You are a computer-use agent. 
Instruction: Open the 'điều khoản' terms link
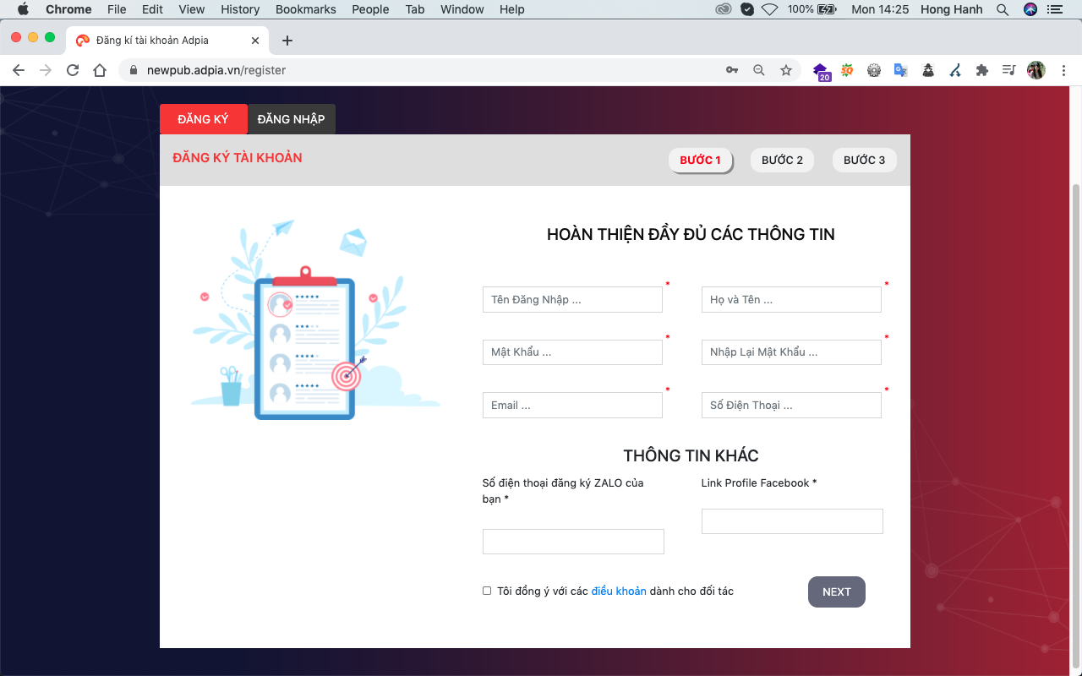619,591
